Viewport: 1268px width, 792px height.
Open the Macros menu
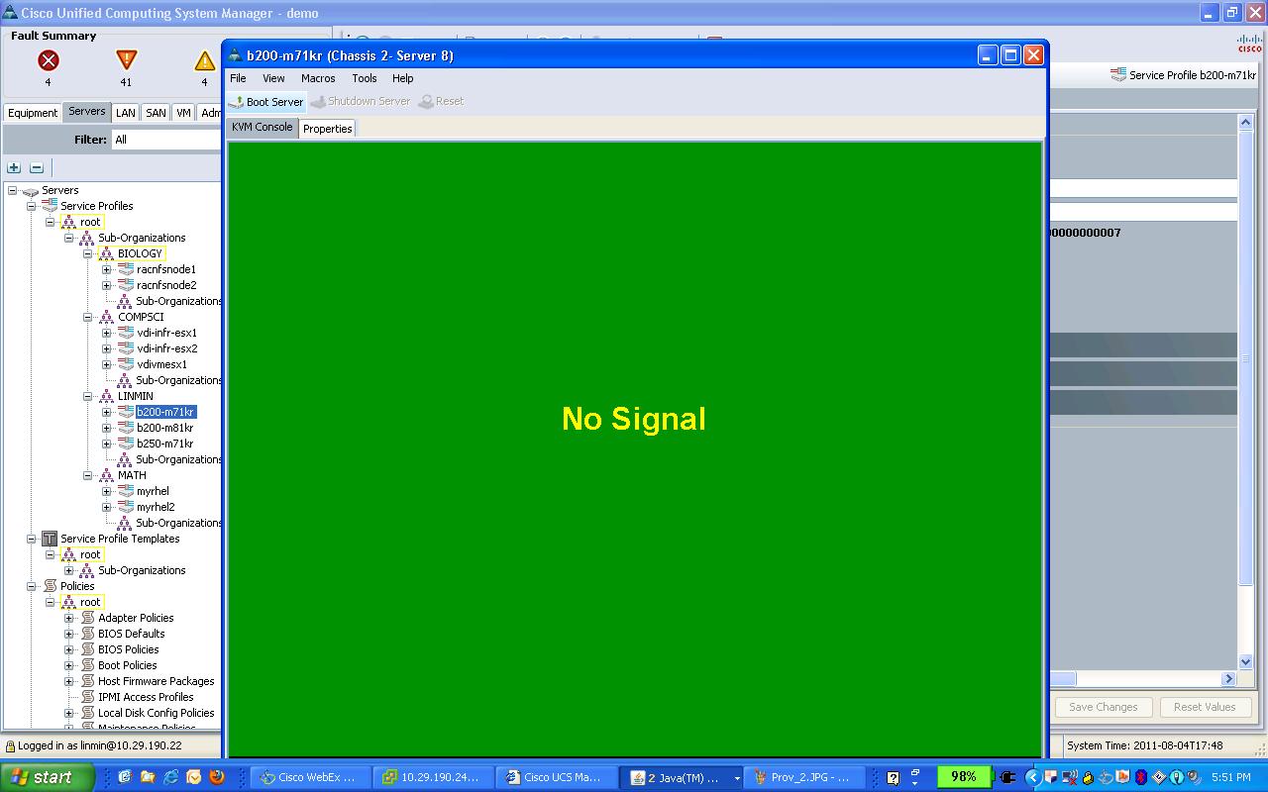click(x=318, y=78)
